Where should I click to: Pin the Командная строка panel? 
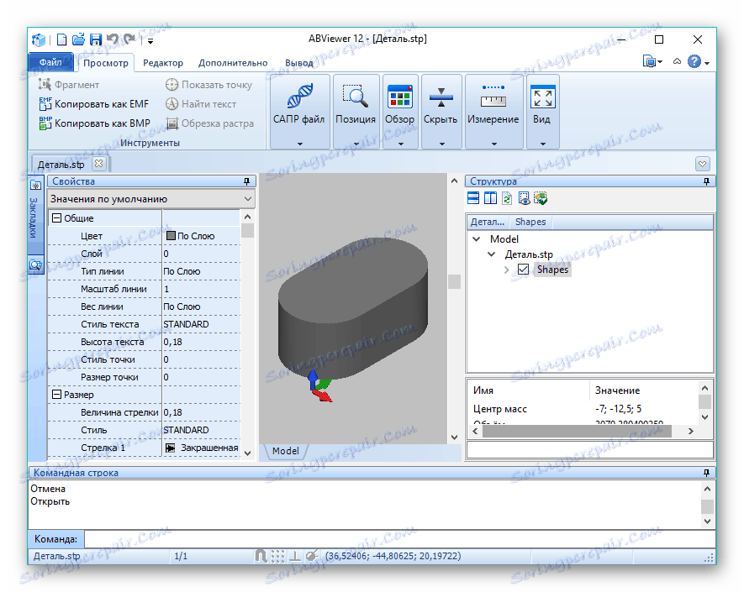click(x=706, y=473)
